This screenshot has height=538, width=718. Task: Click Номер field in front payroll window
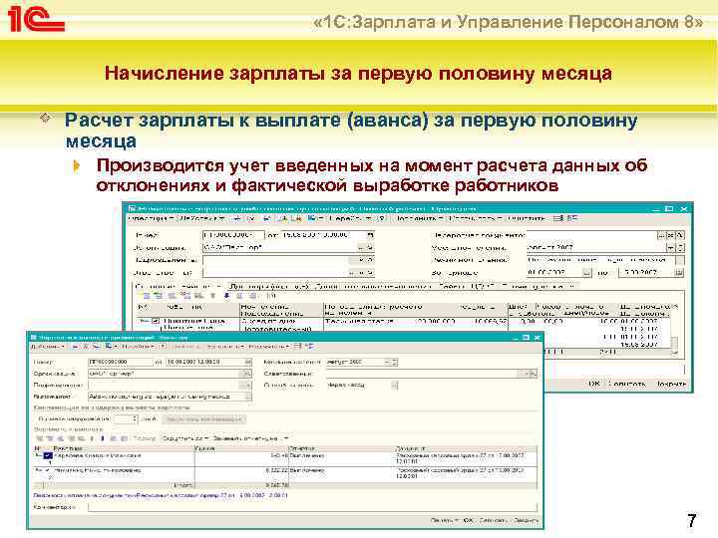120,362
